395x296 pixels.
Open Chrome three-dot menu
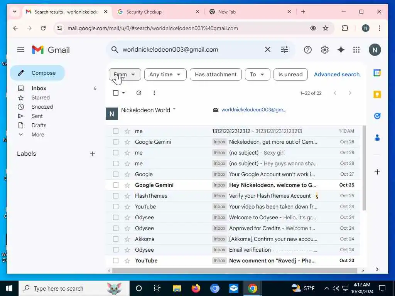[x=380, y=28]
